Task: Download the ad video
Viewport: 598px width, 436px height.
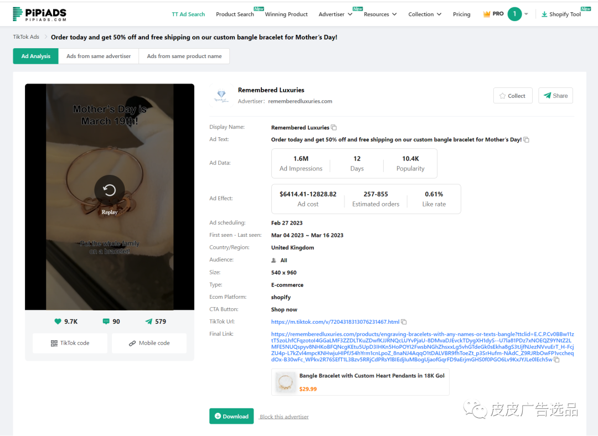Action: pos(231,416)
